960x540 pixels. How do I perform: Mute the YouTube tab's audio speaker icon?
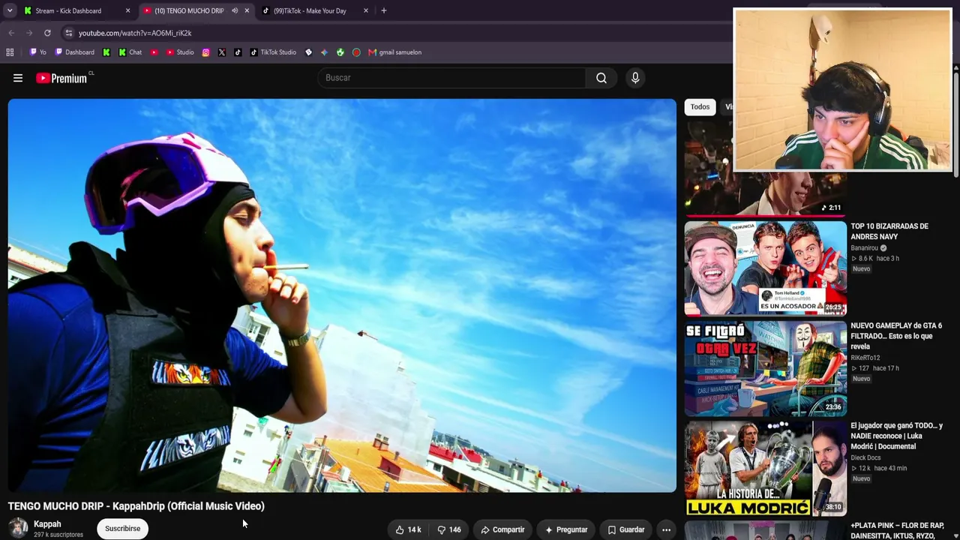[x=235, y=10]
